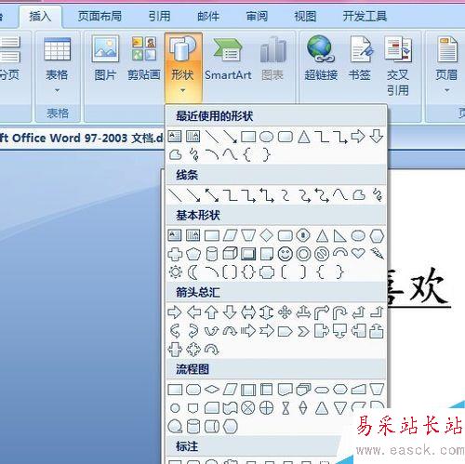The image size is (465, 464).
Task: Select flowchart magnetic disk cylinder
Action: coord(193,427)
